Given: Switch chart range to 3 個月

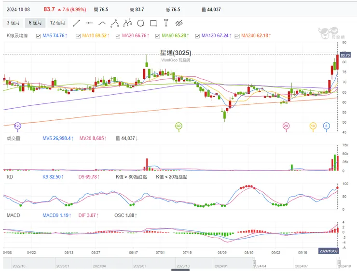Looking at the screenshot, I should [13, 23].
